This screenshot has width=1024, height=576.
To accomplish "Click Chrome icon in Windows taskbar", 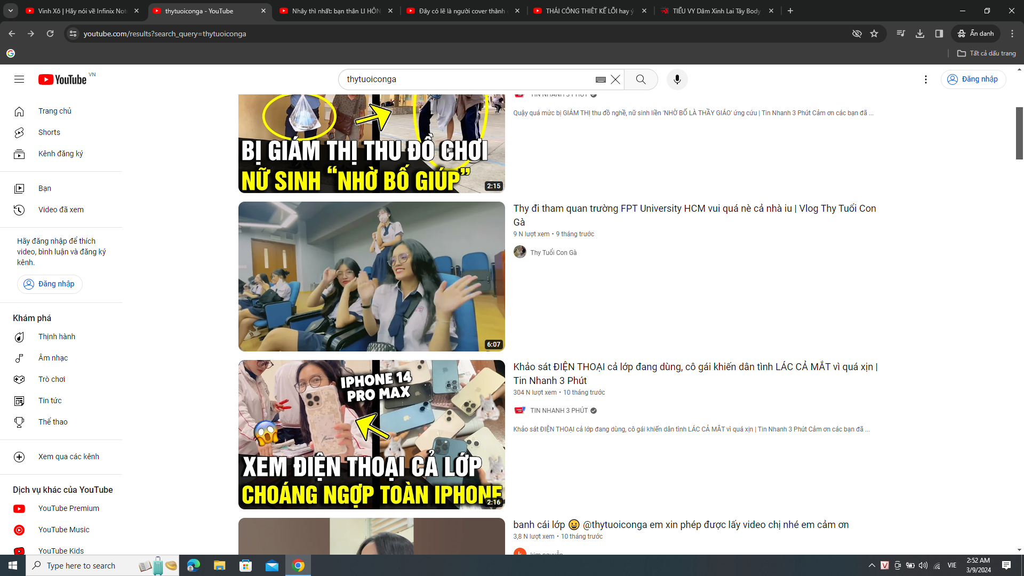I will [x=298, y=565].
